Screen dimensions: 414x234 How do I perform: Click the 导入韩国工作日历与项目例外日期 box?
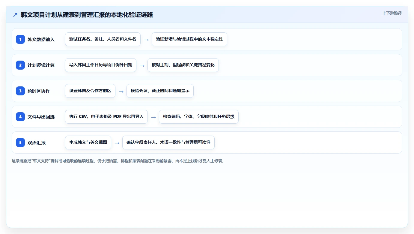coord(101,65)
